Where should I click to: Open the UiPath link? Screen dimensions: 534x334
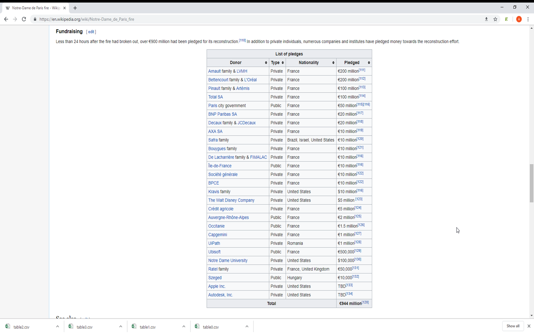click(x=214, y=243)
